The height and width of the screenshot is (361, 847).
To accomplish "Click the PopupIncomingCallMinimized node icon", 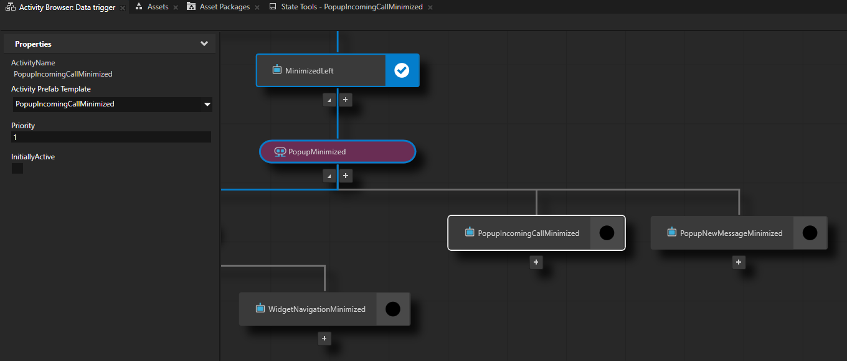I will click(470, 232).
